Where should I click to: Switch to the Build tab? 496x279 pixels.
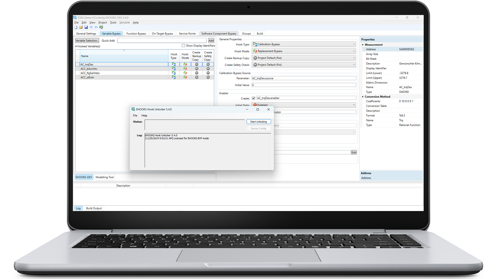click(260, 34)
